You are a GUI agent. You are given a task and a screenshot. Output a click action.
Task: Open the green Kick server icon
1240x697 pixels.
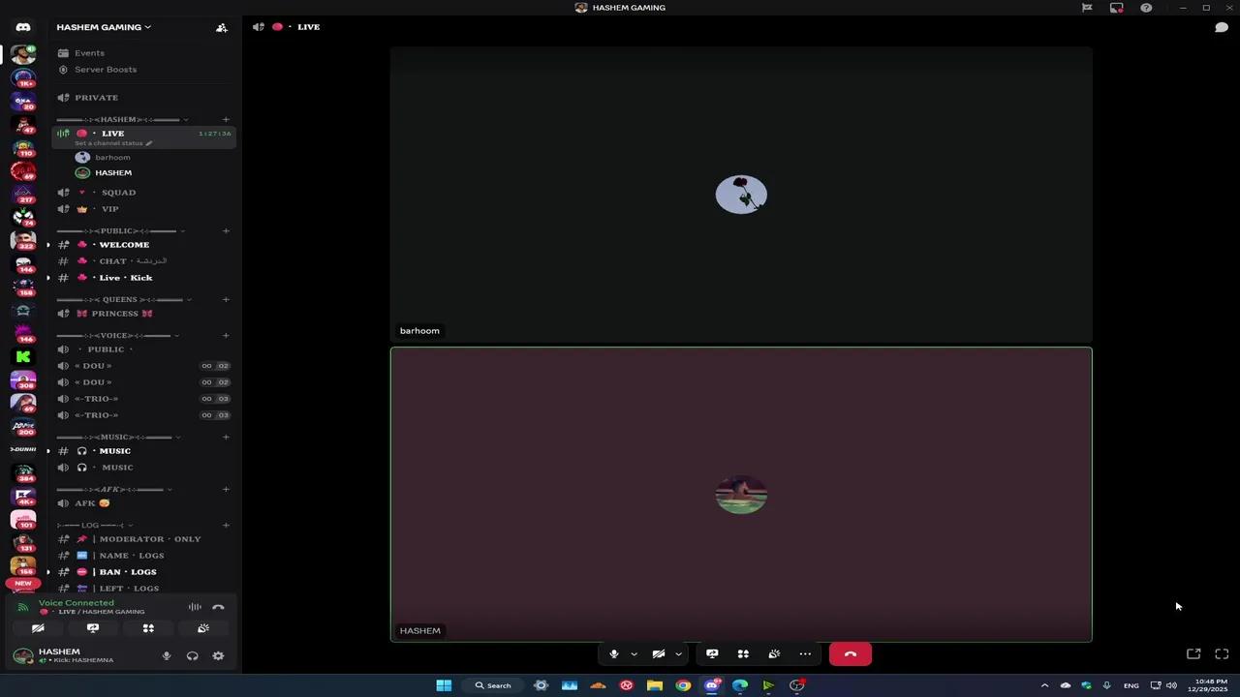tap(23, 356)
